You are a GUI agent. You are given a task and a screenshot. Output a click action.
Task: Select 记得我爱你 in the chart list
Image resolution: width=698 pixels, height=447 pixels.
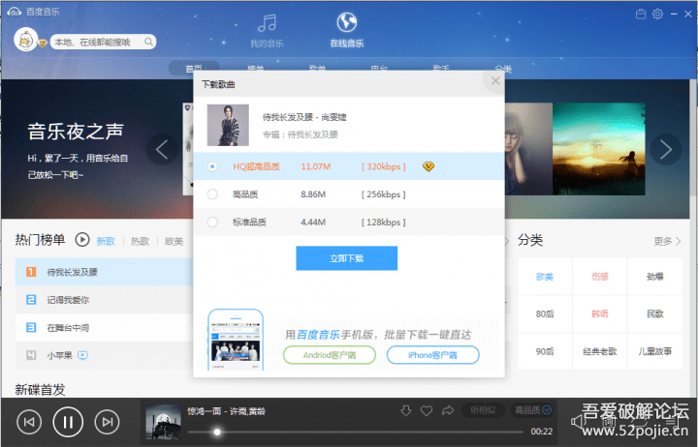104,300
